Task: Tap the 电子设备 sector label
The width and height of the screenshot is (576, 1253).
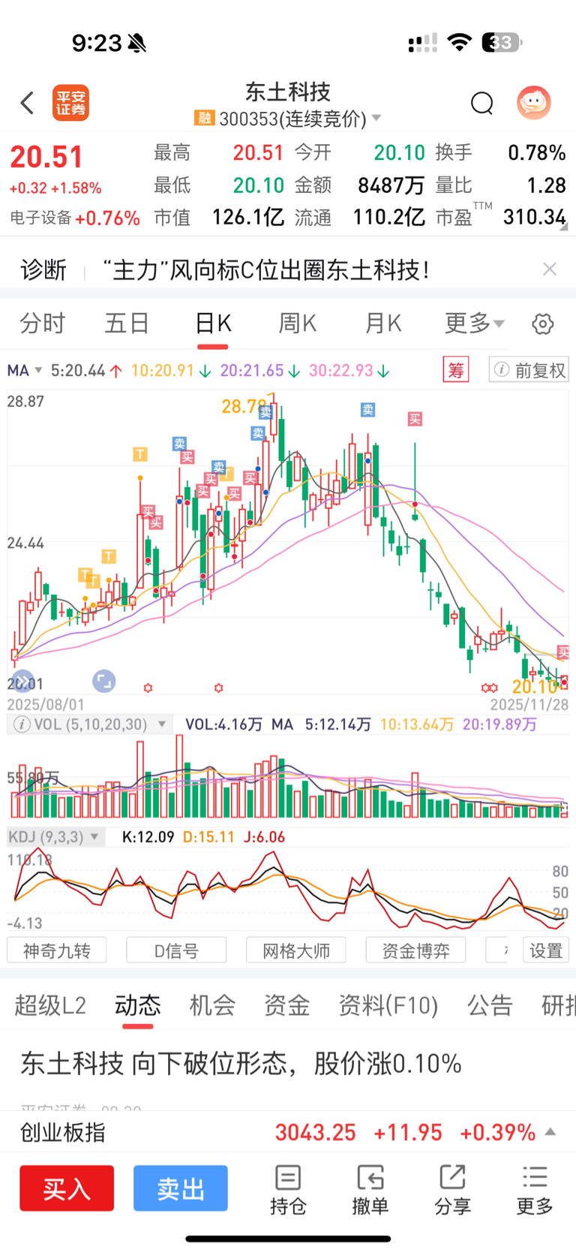Action: pyautogui.click(x=40, y=218)
